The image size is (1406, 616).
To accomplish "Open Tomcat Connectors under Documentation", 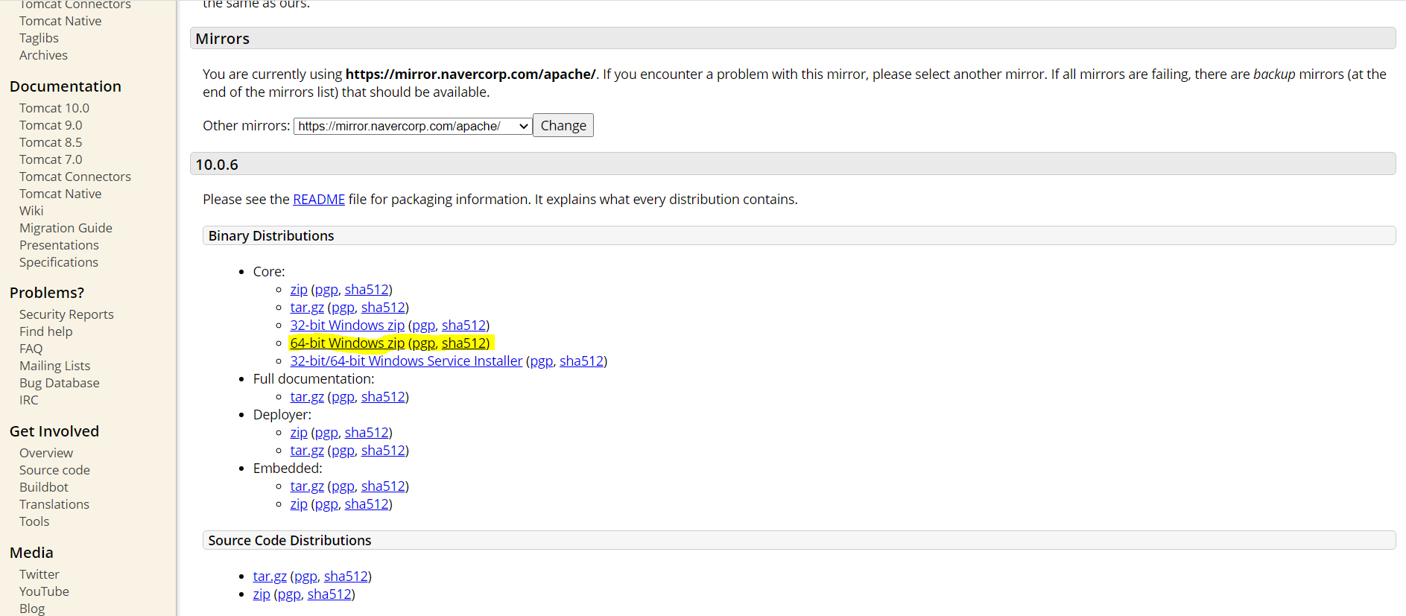I will pyautogui.click(x=75, y=177).
